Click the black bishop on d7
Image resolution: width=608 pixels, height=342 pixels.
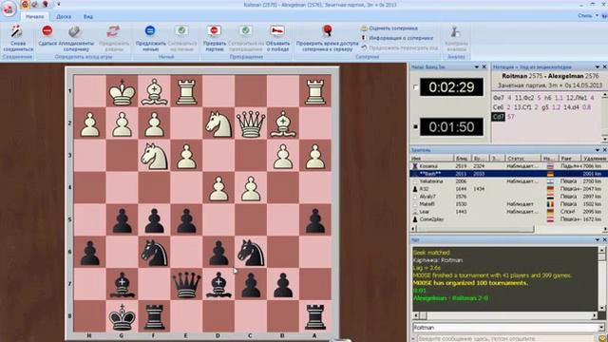218,284
